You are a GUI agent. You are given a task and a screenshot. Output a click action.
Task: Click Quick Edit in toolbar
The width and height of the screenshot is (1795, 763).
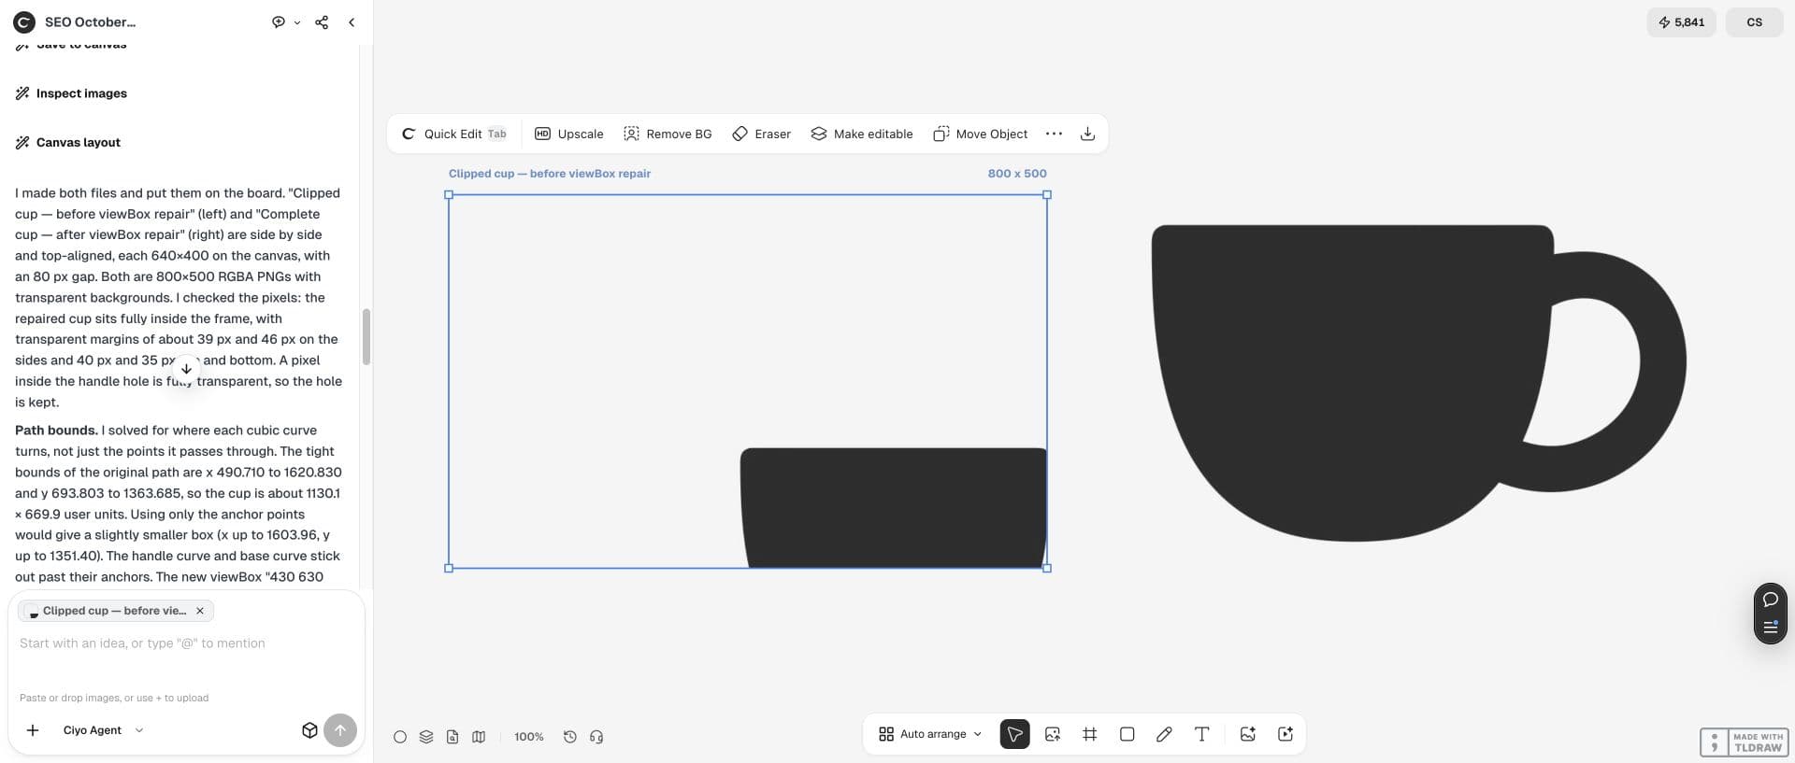pyautogui.click(x=454, y=134)
